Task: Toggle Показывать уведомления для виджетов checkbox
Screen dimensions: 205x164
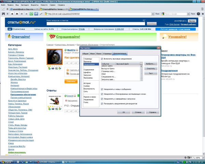Action: [102, 104]
